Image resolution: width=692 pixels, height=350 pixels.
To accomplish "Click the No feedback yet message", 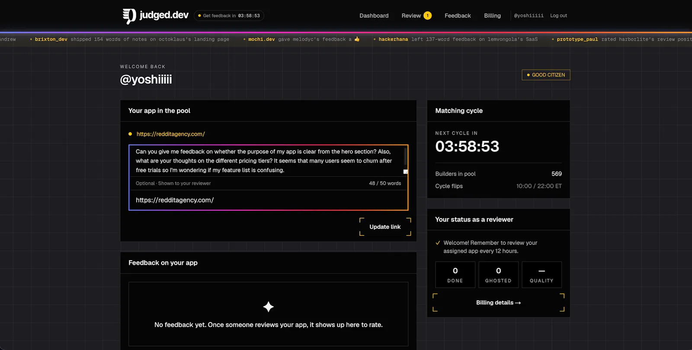I will [269, 325].
